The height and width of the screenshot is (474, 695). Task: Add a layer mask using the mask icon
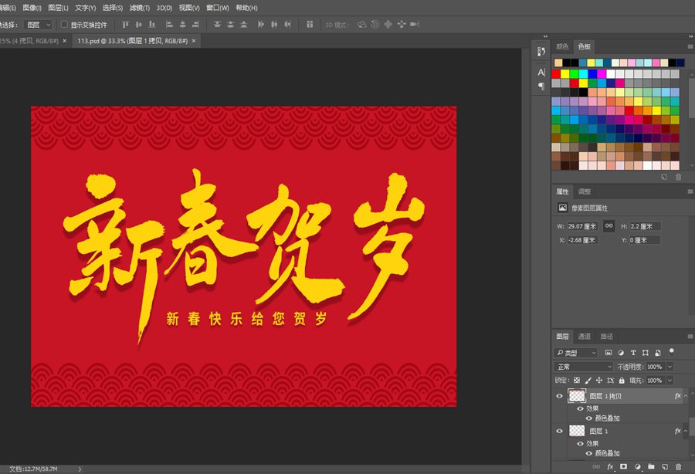tap(623, 467)
